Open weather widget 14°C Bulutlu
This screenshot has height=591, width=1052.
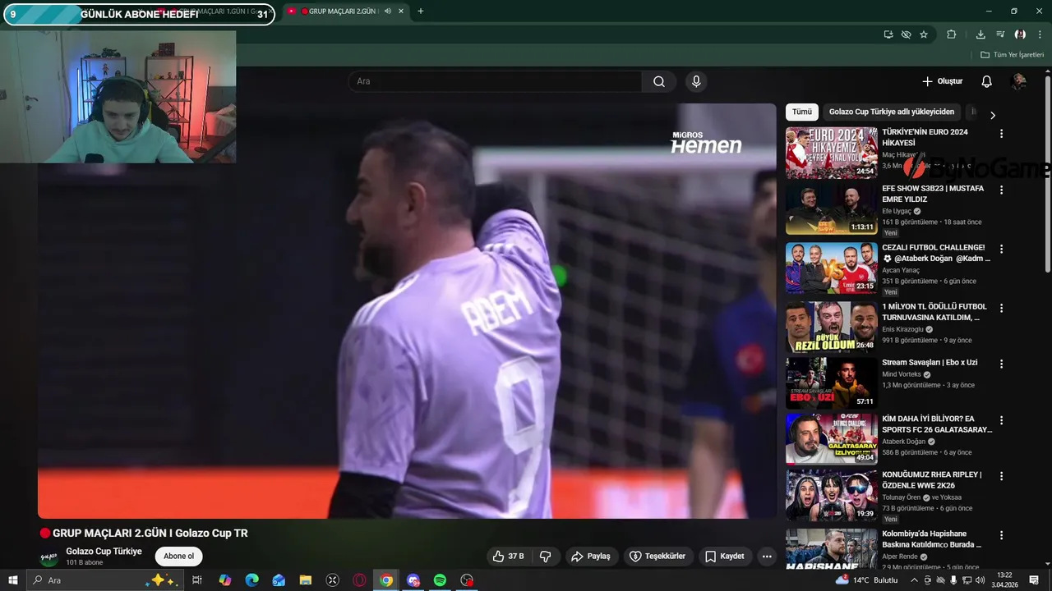coord(867,580)
